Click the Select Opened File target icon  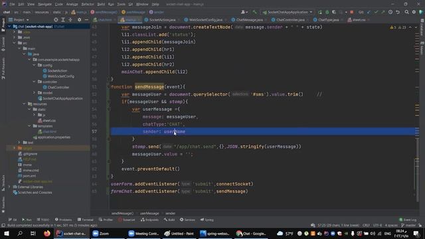(x=56, y=20)
